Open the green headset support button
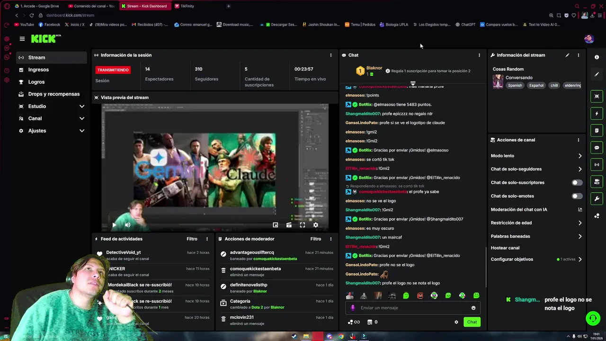The width and height of the screenshot is (606, 341). pos(593,318)
